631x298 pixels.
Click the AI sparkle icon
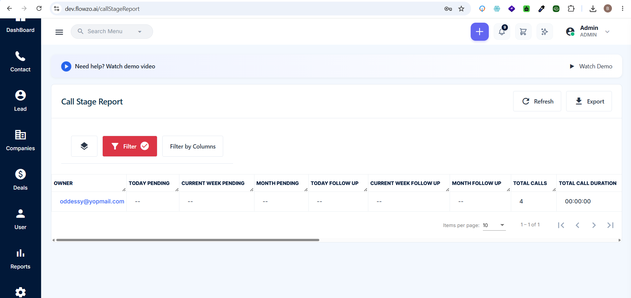(544, 32)
